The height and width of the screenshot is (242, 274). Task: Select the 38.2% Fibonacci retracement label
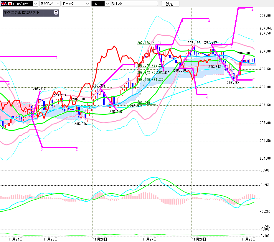(x=150, y=65)
